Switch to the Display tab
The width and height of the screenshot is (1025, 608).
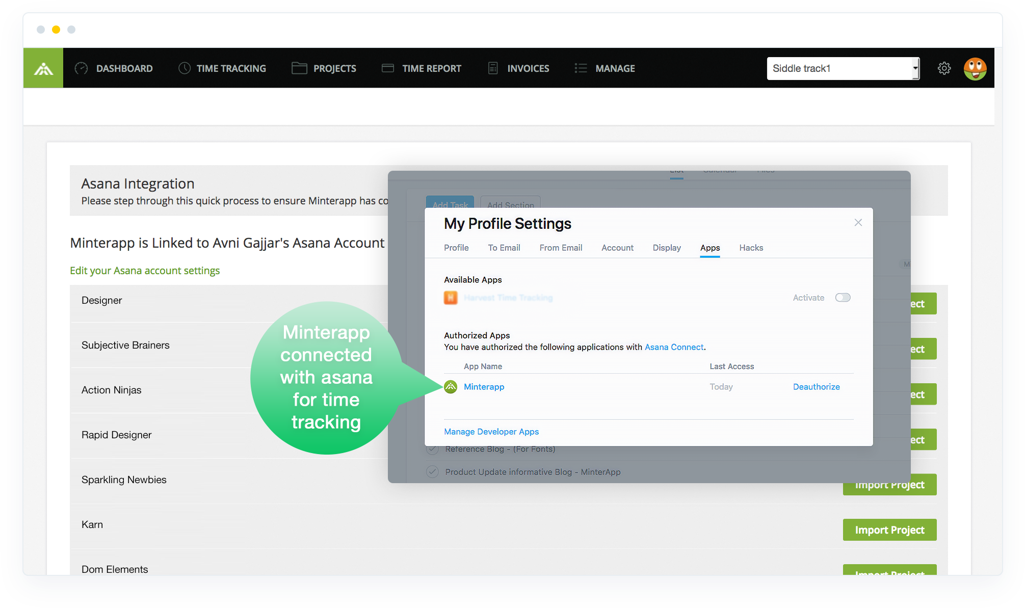[x=667, y=248]
